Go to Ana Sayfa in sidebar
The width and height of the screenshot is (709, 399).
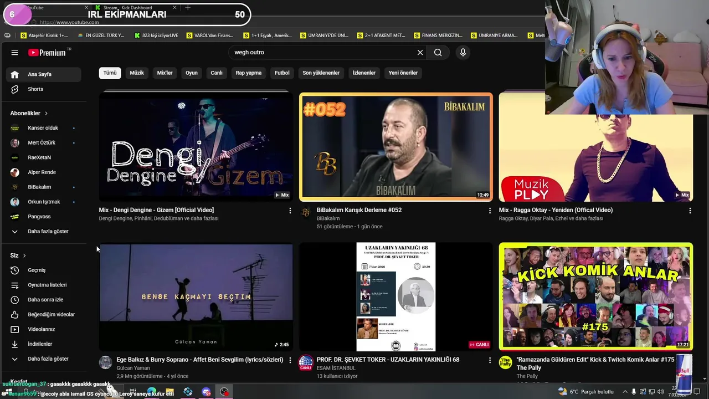(43, 74)
